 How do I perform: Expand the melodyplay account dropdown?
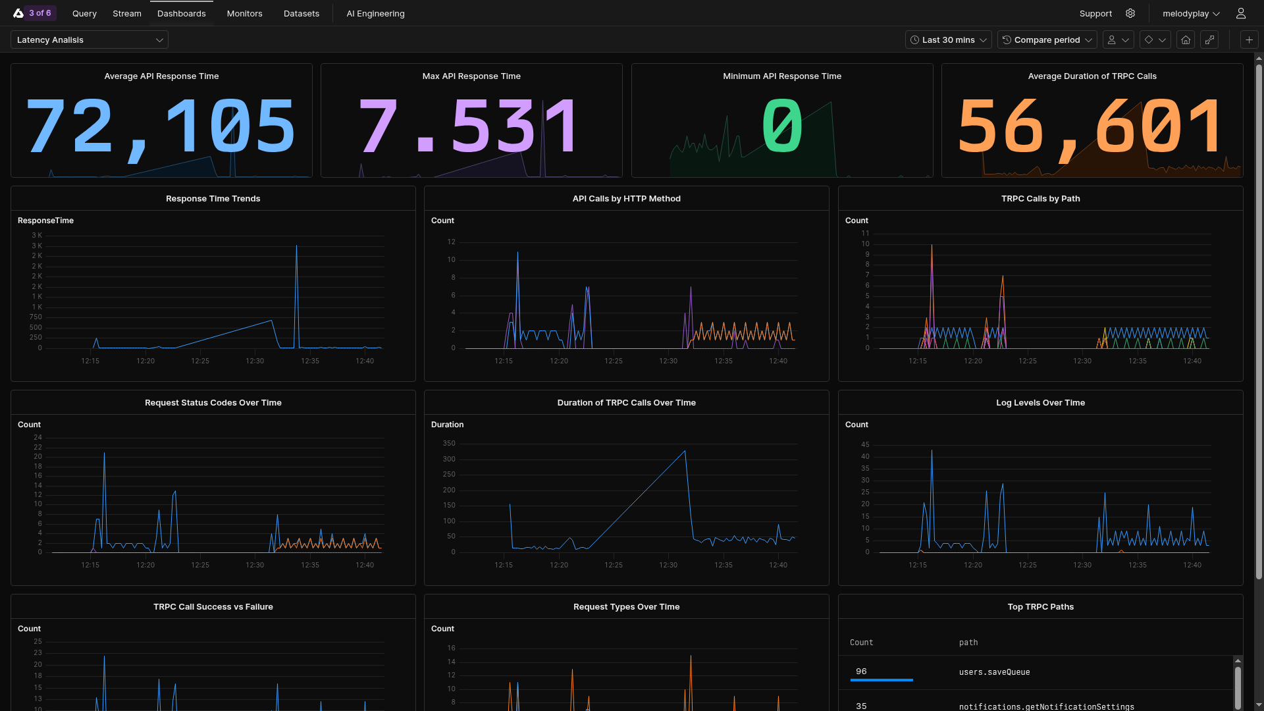(x=1190, y=13)
